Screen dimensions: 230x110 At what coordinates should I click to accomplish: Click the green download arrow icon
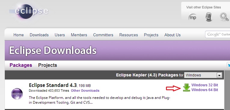(186, 88)
